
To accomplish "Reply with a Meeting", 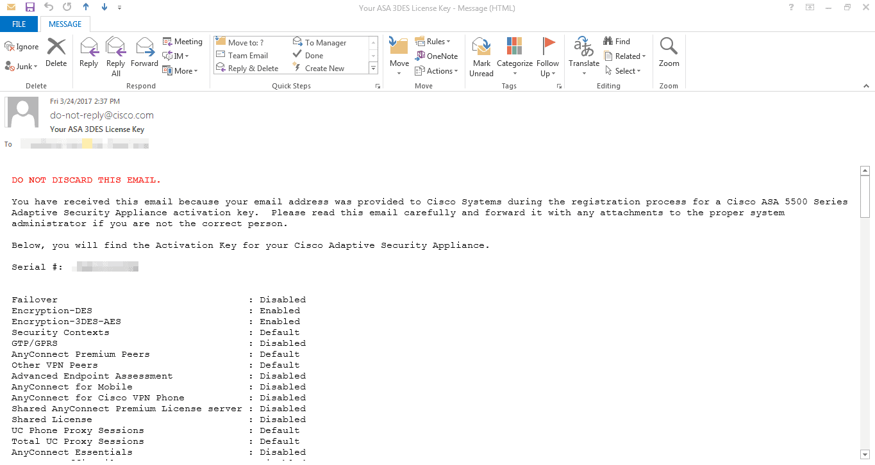I will [182, 42].
